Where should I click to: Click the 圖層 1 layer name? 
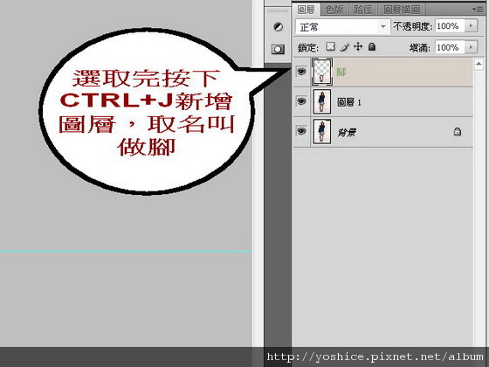coord(349,102)
